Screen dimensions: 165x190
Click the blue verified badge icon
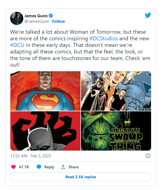[x=51, y=16]
